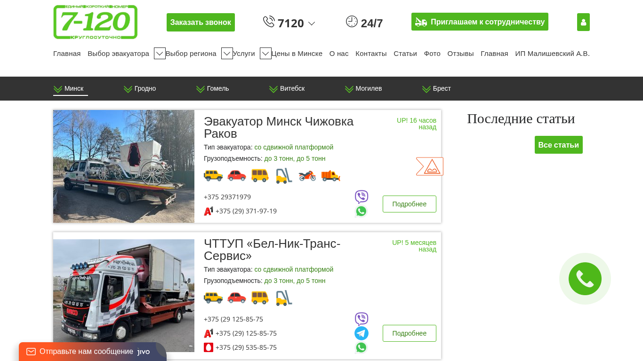Select the Гродно city tab
Viewport: 643px width, 361px height.
pyautogui.click(x=140, y=88)
